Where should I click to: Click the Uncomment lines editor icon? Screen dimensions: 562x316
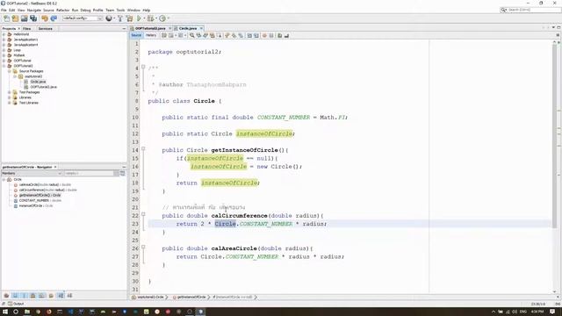coord(287,35)
